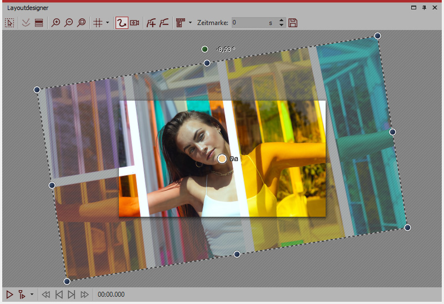Viewport: 444px width, 304px height.
Task: Click the orange 7s motion path marker
Action: [x=222, y=159]
